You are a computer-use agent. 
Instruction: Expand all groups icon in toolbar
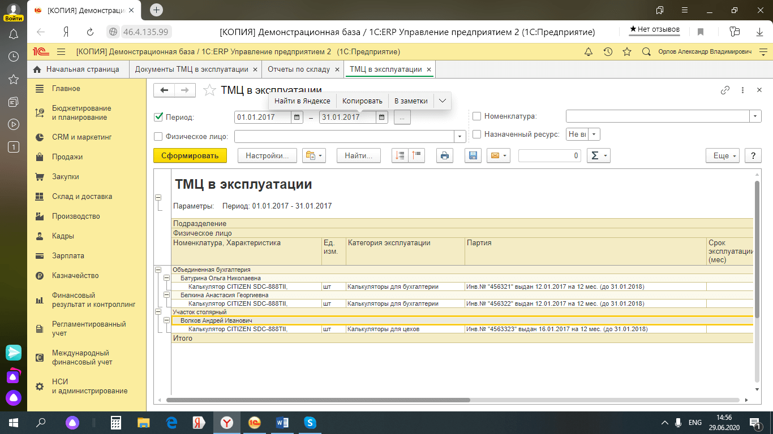coord(400,155)
